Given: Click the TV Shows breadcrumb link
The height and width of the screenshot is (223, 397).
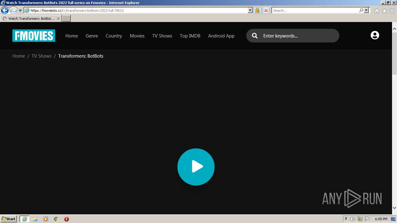Looking at the screenshot, I should 42,56.
